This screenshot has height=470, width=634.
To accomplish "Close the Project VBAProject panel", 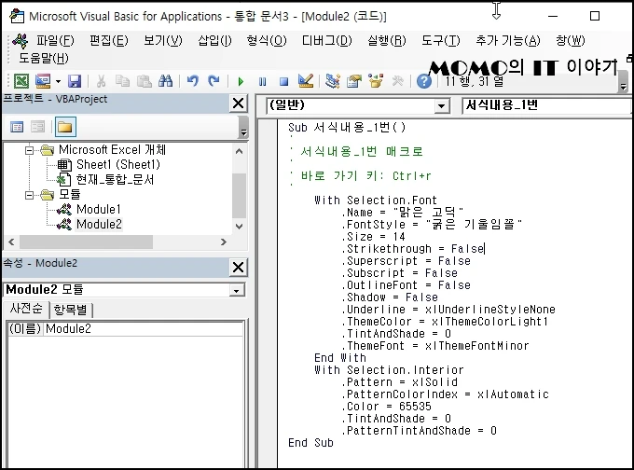I will coord(238,104).
